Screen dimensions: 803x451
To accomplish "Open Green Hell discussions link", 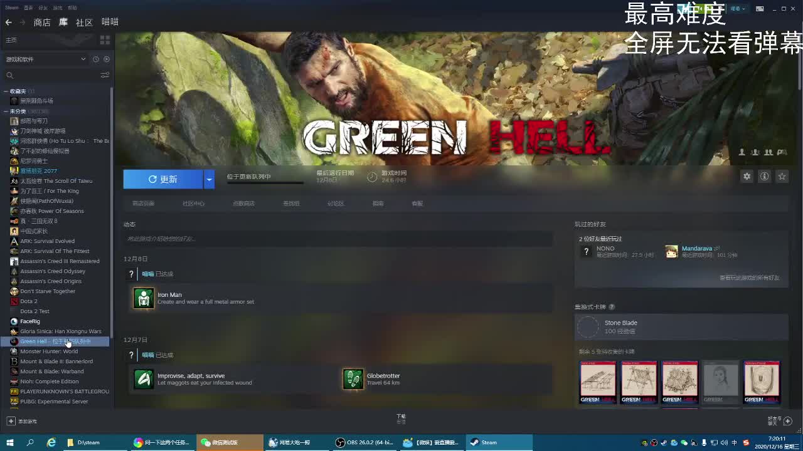I will click(336, 204).
